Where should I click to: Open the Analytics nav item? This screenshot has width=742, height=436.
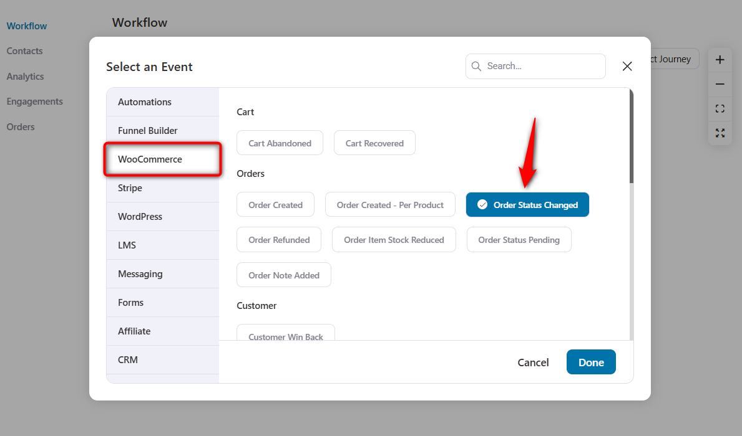coord(25,77)
